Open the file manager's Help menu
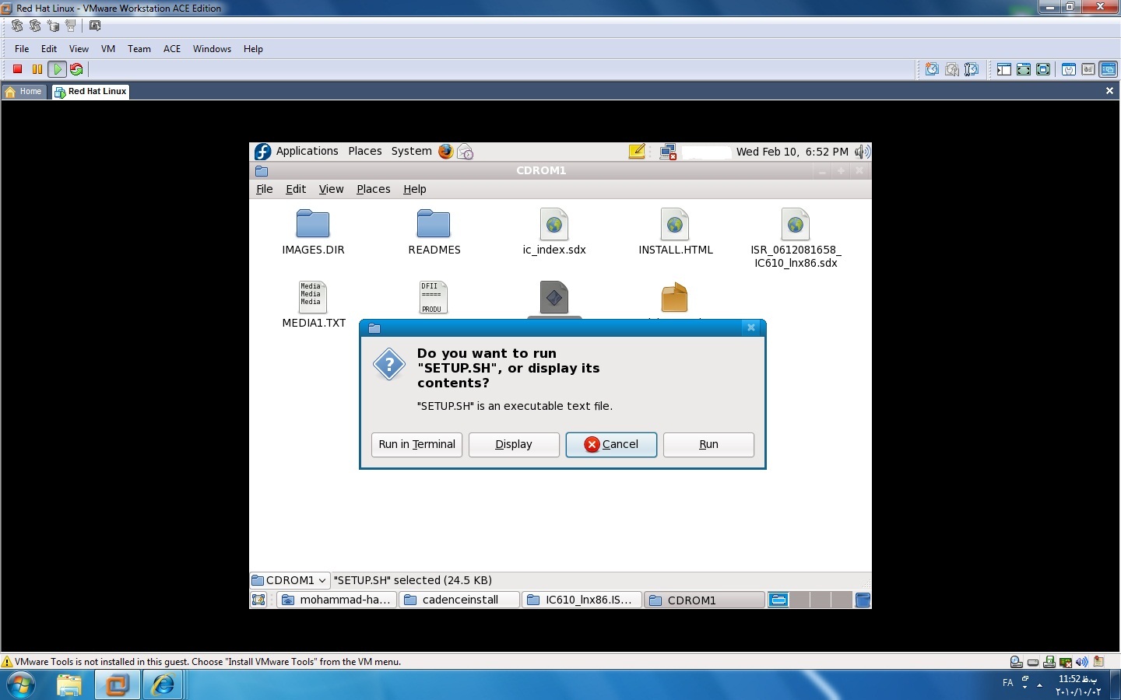The width and height of the screenshot is (1121, 700). pos(415,189)
